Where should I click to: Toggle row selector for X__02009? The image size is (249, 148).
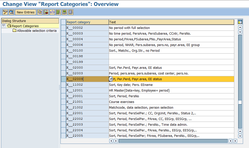[x=64, y=79]
